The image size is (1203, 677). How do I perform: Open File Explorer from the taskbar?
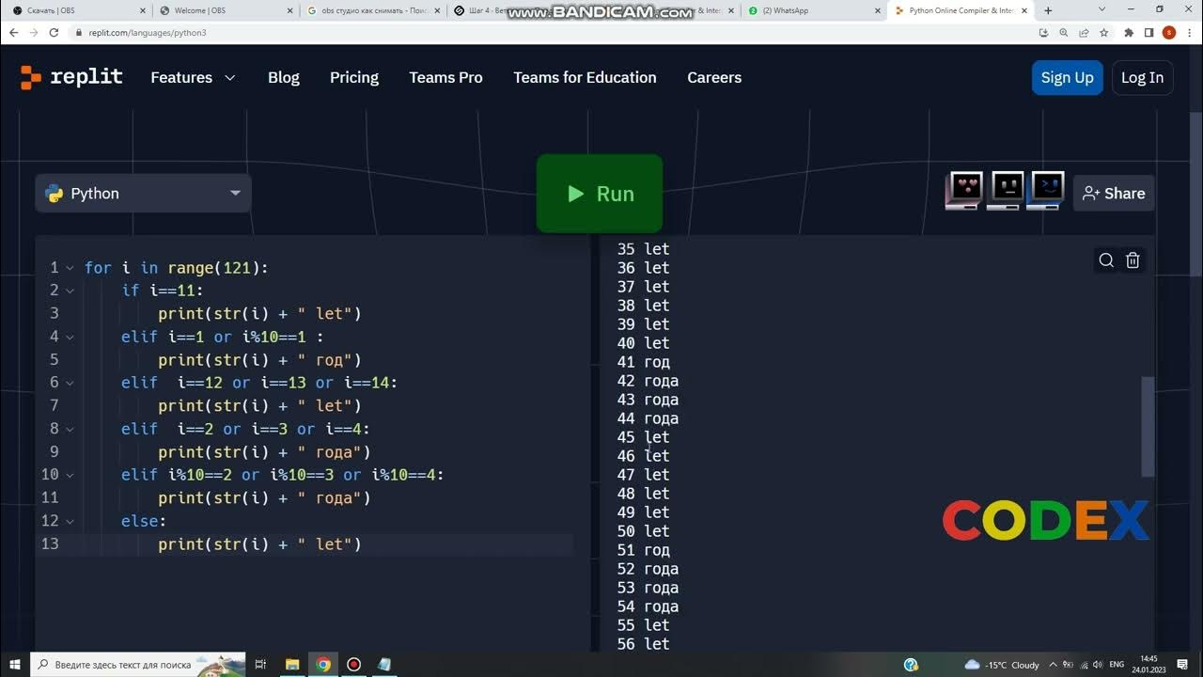pyautogui.click(x=292, y=664)
